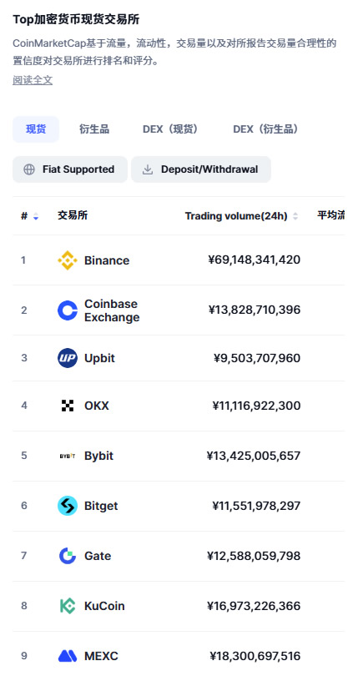Select the DEX（衍生品）tab
Screen dimensions: 358x681
[x=265, y=129]
